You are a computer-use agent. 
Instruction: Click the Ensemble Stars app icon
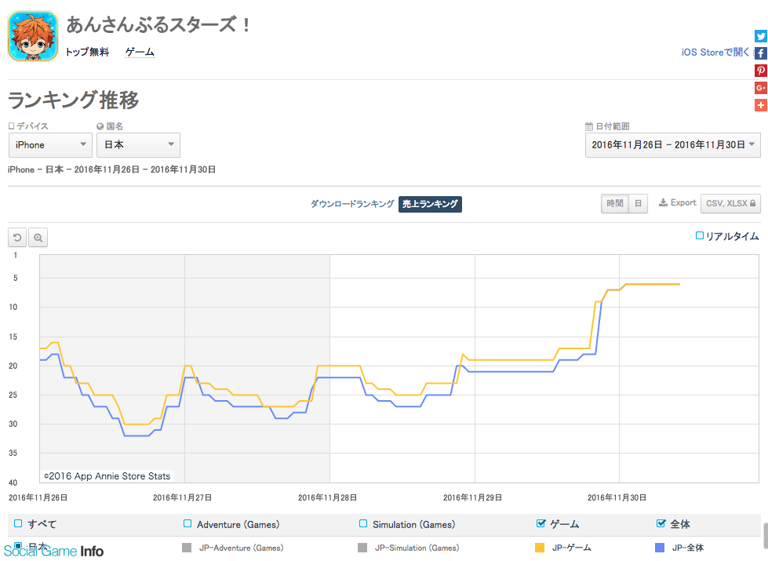(x=33, y=36)
